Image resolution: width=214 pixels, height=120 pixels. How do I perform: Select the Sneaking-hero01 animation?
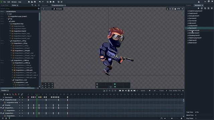(x=194, y=35)
